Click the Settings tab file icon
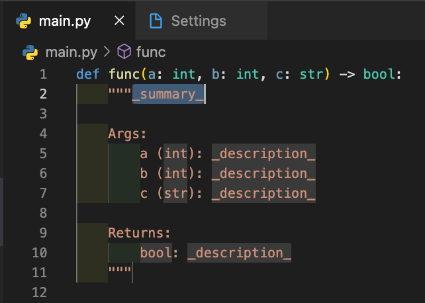 (x=156, y=21)
